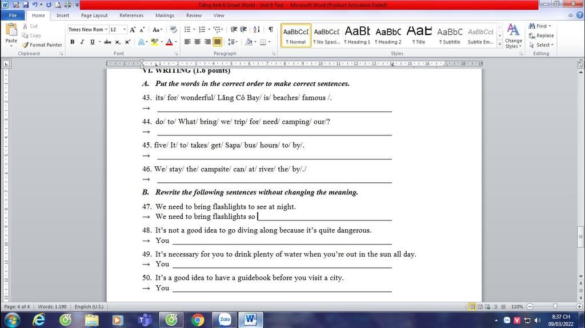Apply the Subtitle style
This screenshot has width=585, height=328.
coord(450,35)
